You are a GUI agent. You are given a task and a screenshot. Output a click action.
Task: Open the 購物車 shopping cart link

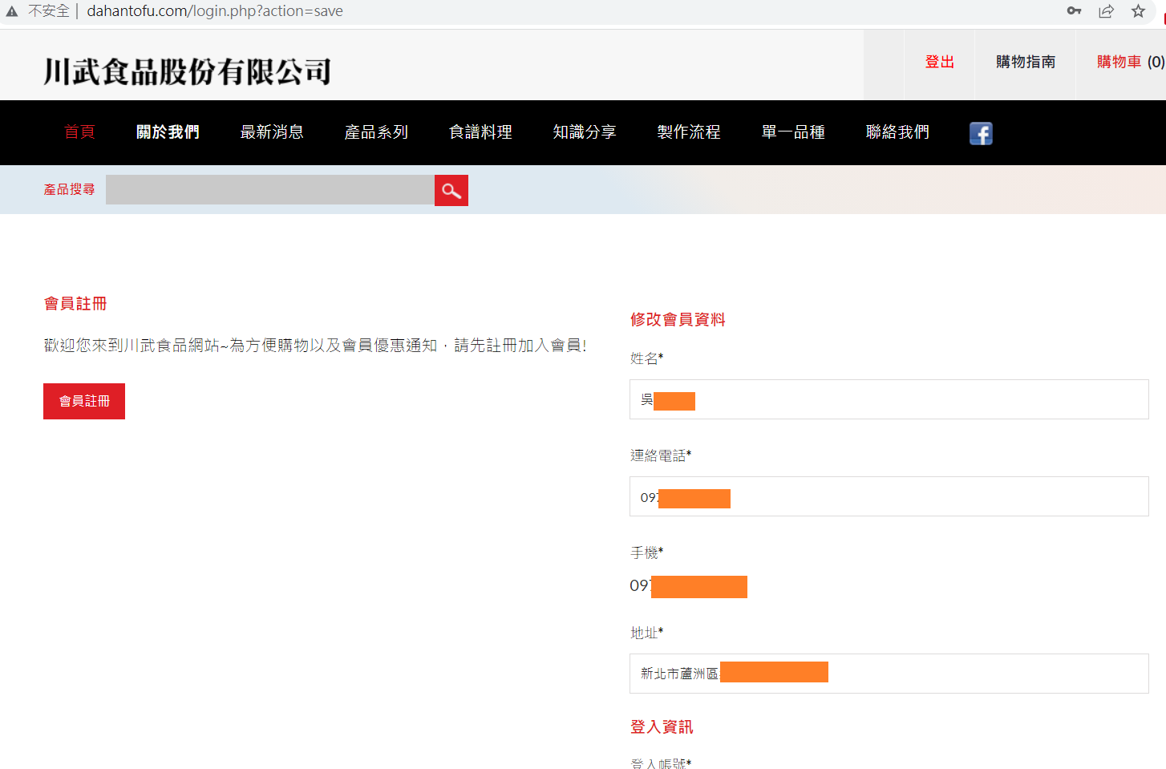1130,63
